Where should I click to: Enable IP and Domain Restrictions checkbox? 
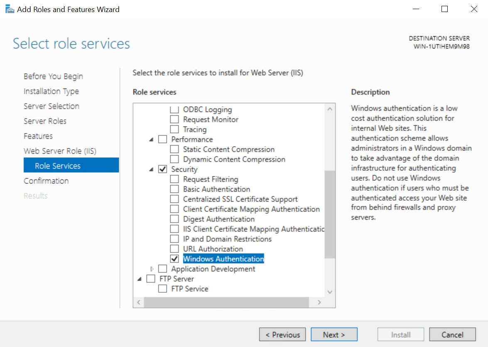click(x=174, y=239)
